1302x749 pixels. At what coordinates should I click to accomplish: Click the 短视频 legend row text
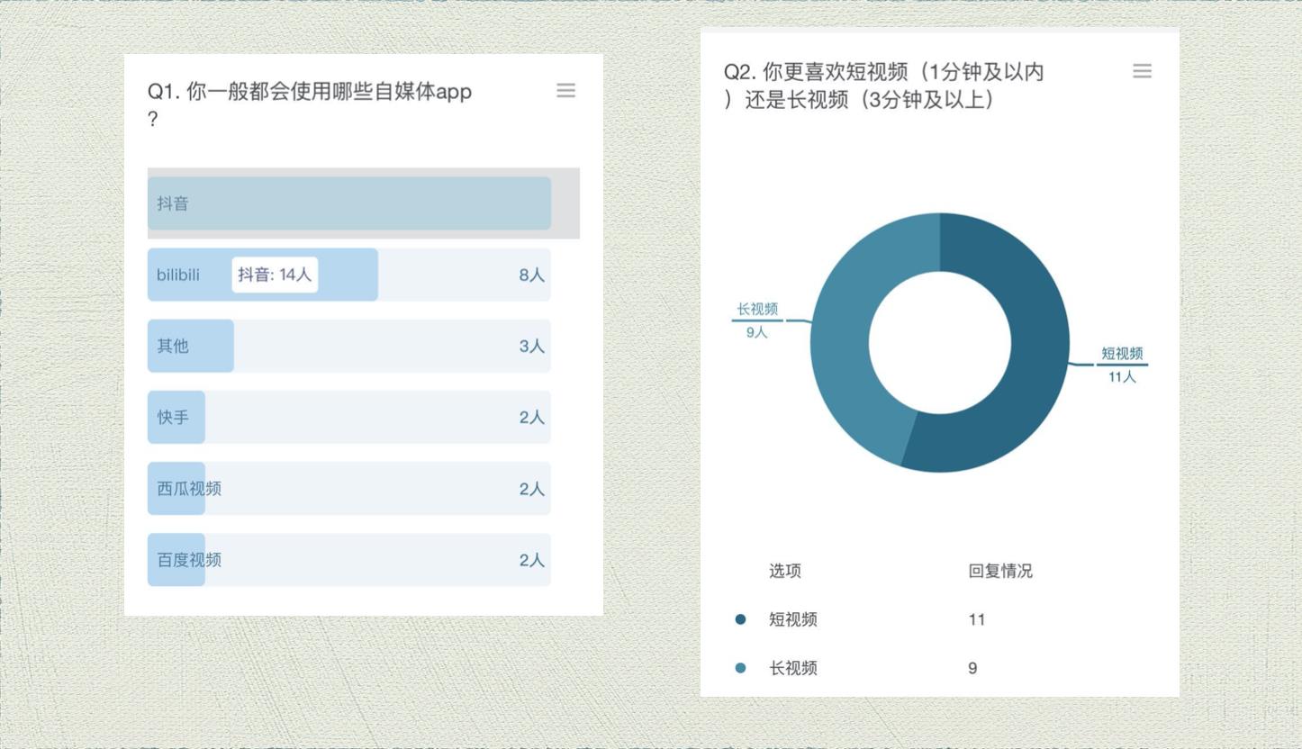click(793, 619)
